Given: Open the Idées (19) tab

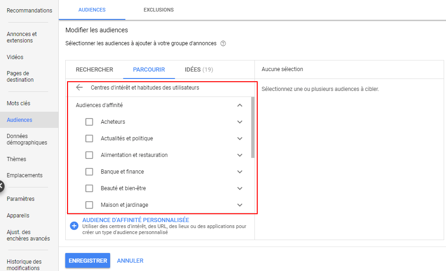Looking at the screenshot, I should click(x=198, y=70).
